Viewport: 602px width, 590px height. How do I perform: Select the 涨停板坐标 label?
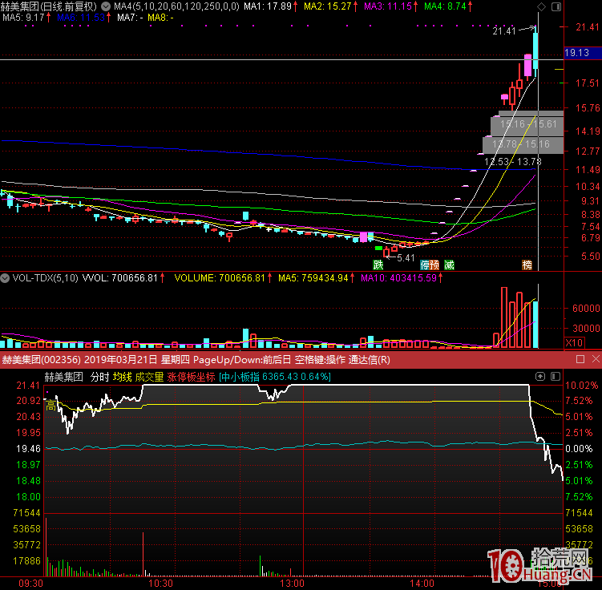click(191, 377)
